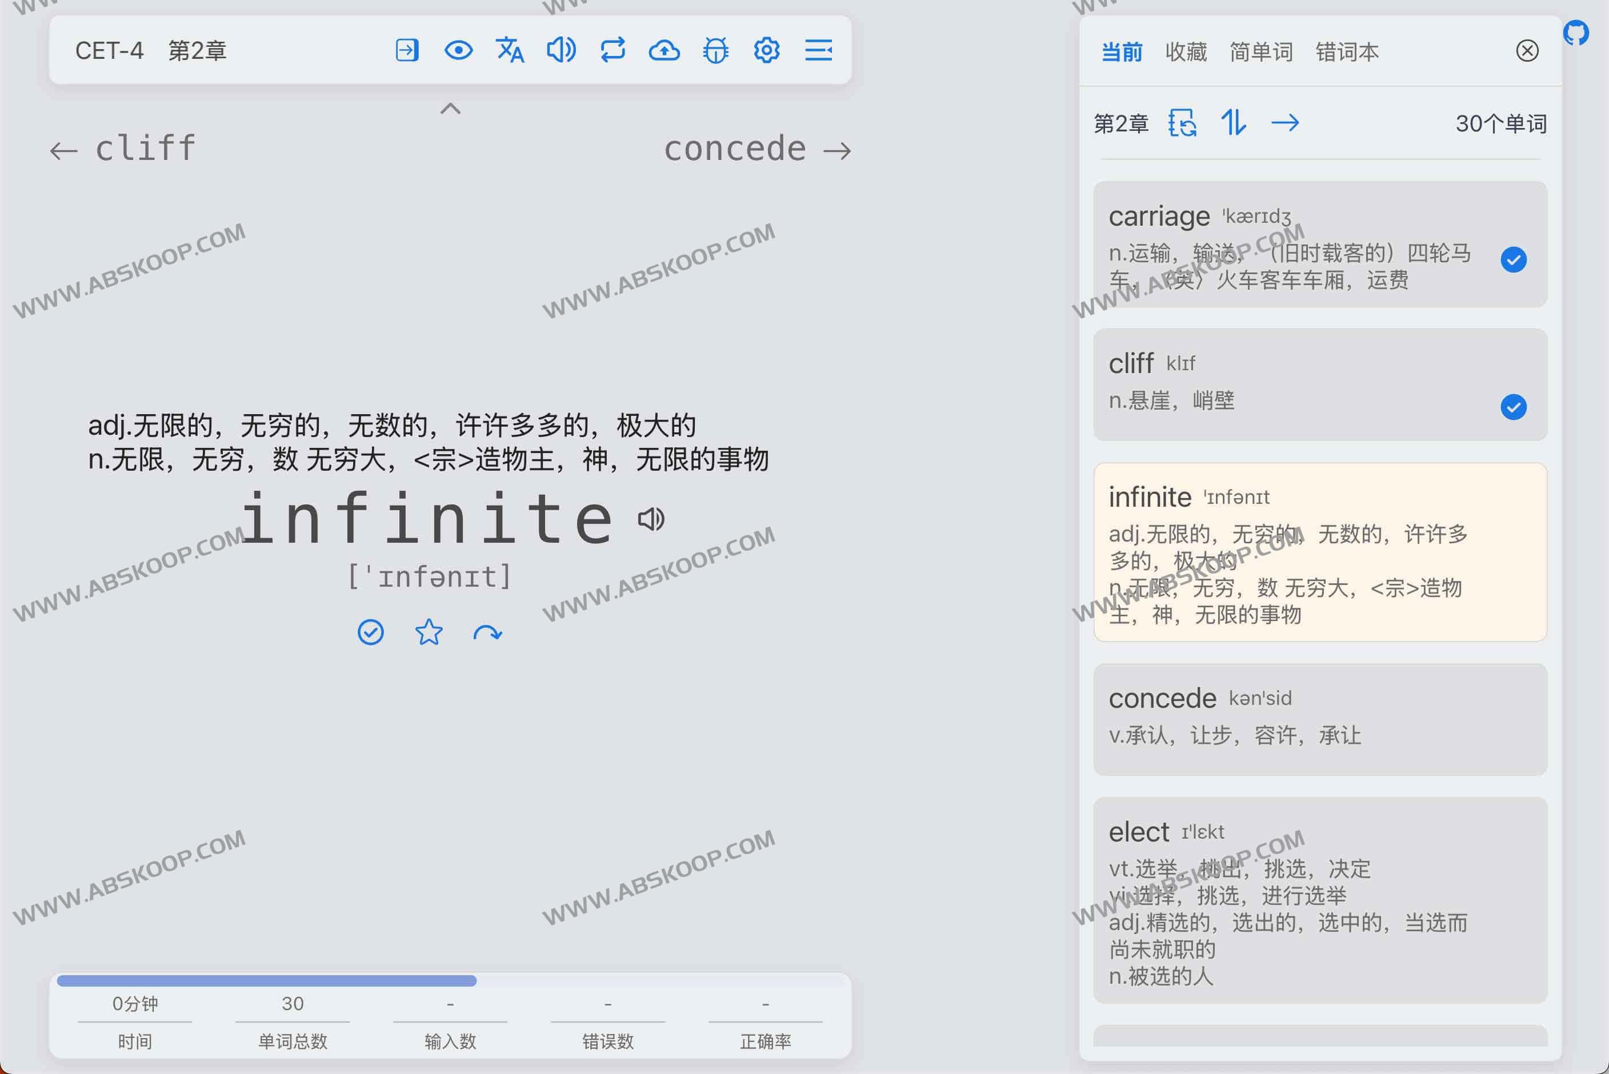
Task: Click the loop repeat icon in the toolbar
Action: pos(613,50)
